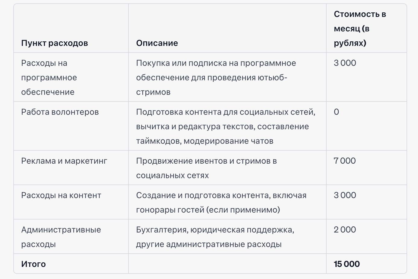Click the "Расходы на контент" cell
Image resolution: width=418 pixels, height=279 pixels.
(x=61, y=195)
